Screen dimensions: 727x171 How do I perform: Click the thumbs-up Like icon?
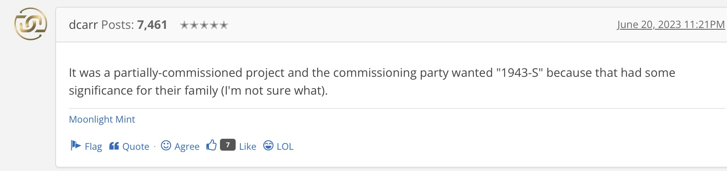pyautogui.click(x=211, y=146)
